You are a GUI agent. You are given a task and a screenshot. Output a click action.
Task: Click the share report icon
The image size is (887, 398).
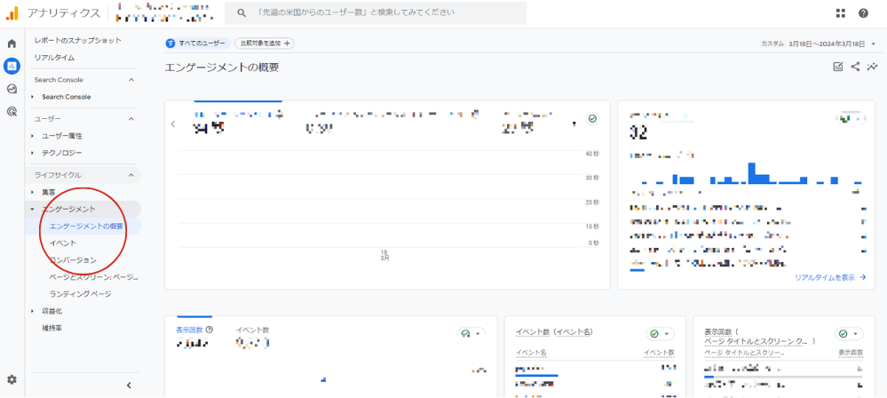coord(855,67)
